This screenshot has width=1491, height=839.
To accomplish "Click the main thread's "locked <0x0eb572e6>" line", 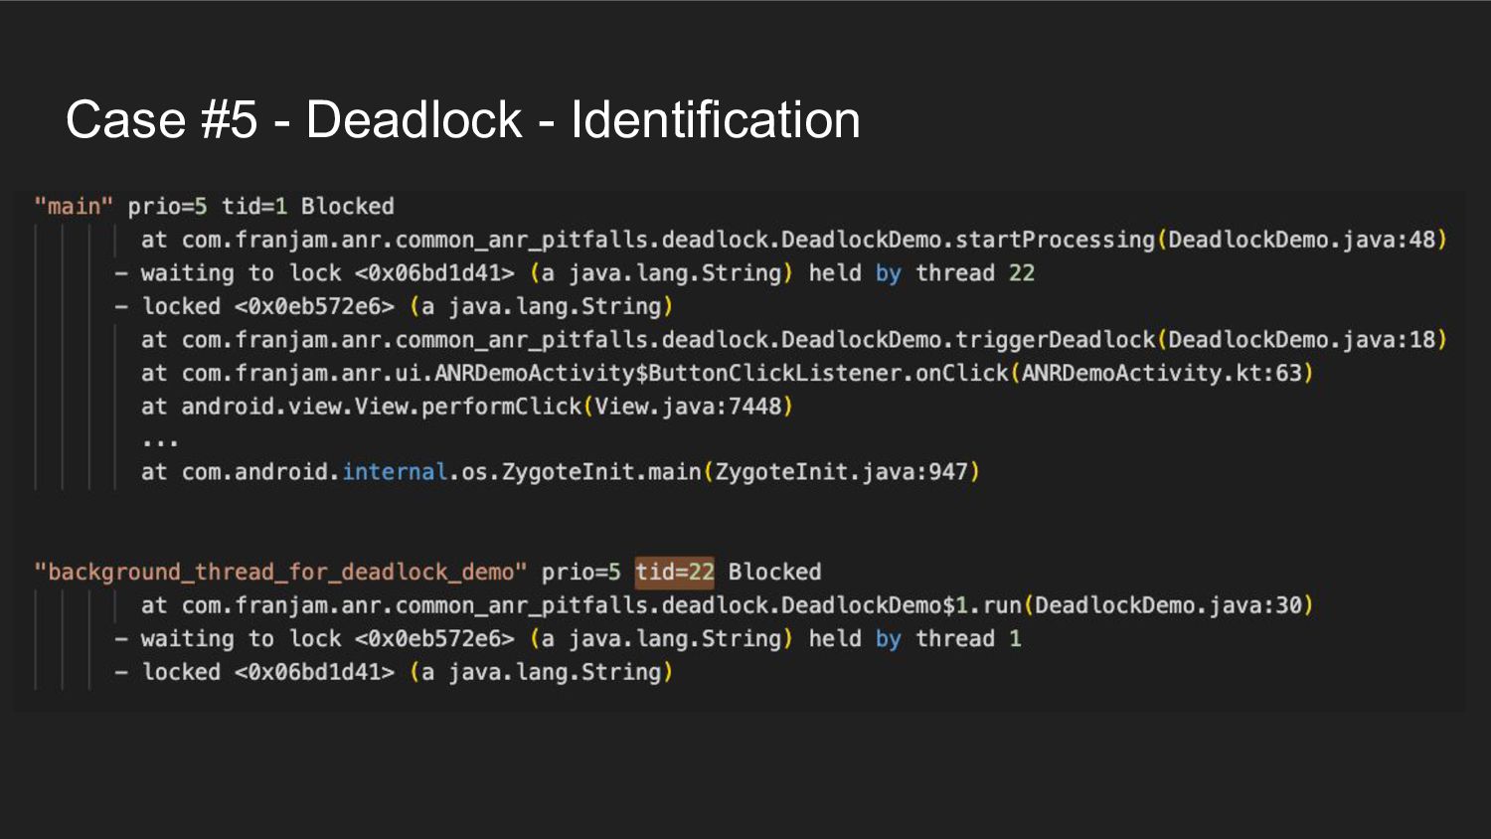I will tap(394, 306).
